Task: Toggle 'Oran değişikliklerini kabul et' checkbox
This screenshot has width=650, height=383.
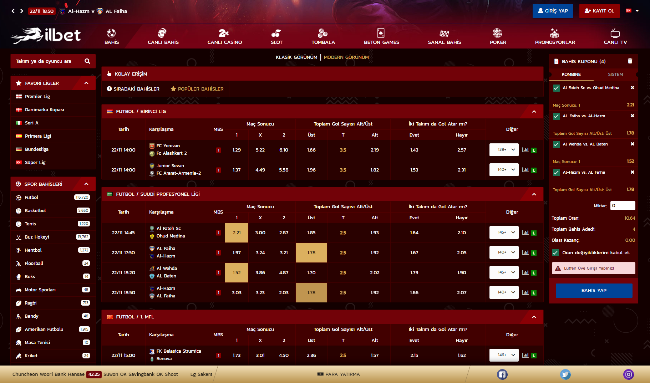Action: [555, 253]
